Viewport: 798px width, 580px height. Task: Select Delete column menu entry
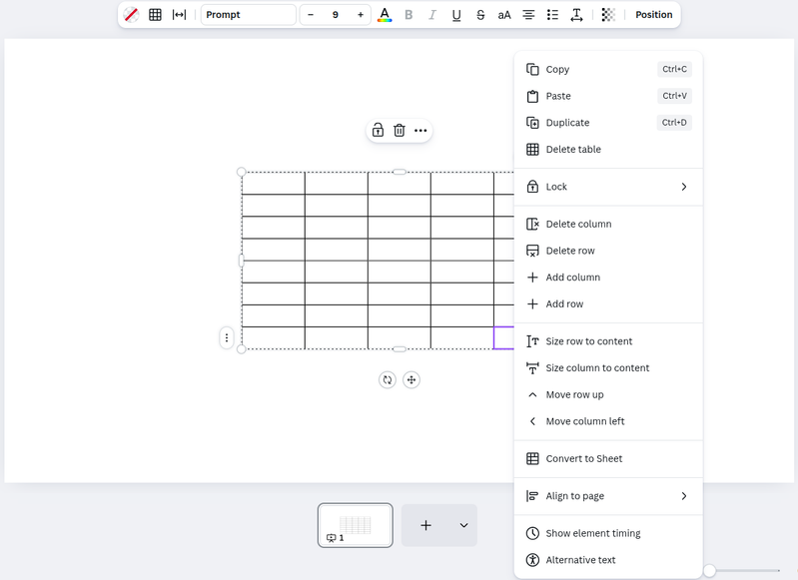608,224
